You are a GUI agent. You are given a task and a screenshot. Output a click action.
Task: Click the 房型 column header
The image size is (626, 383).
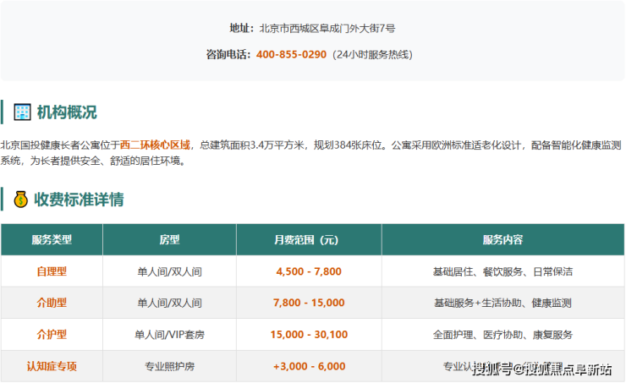tap(169, 239)
